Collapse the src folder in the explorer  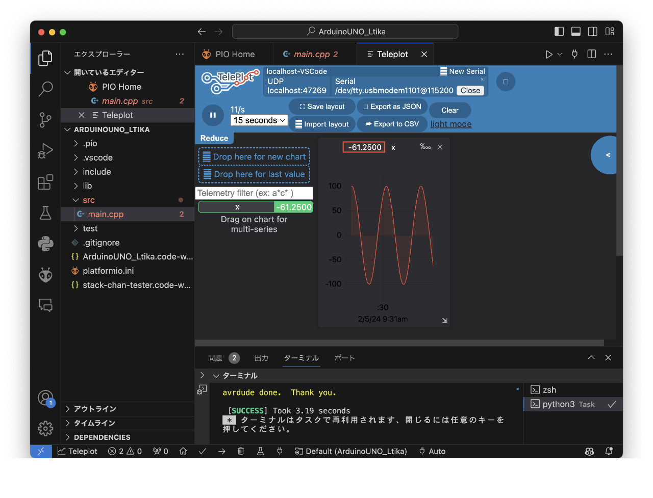[89, 200]
